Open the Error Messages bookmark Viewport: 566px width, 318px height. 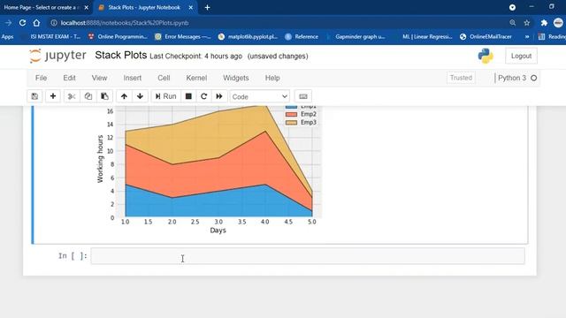coord(183,36)
